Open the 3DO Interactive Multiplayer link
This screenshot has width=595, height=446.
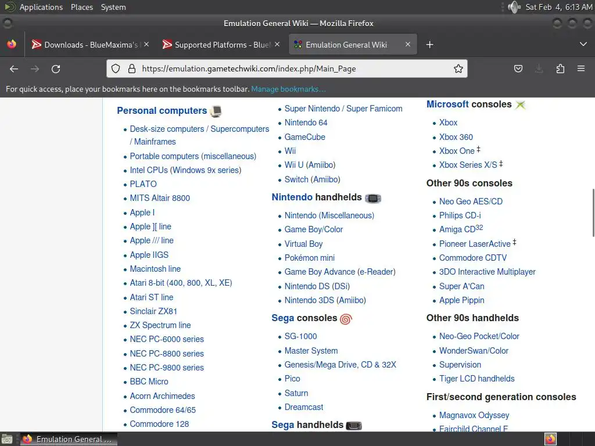click(x=488, y=272)
